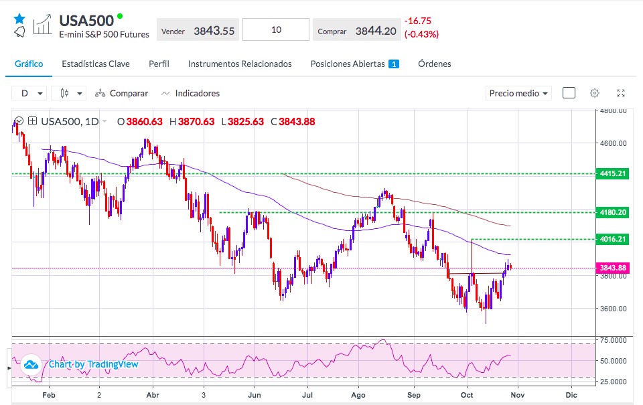
Task: View Posiciones Abiertas tab
Action: click(355, 64)
